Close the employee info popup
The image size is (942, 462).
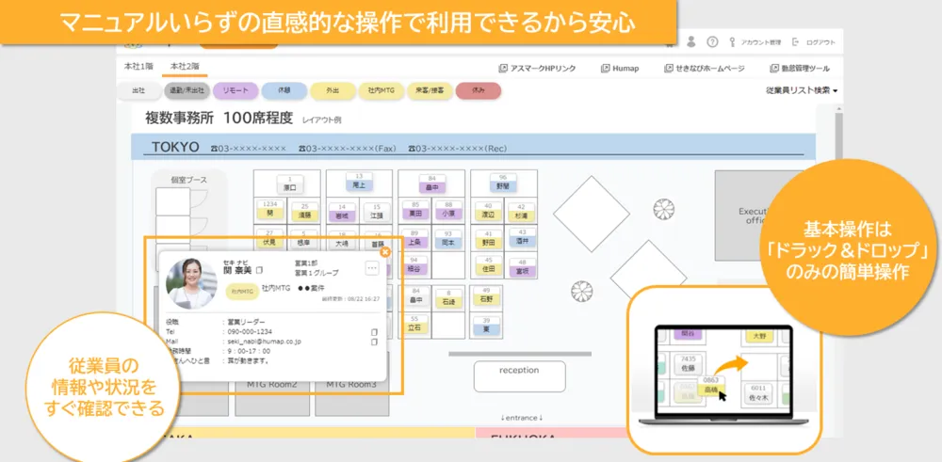point(385,252)
